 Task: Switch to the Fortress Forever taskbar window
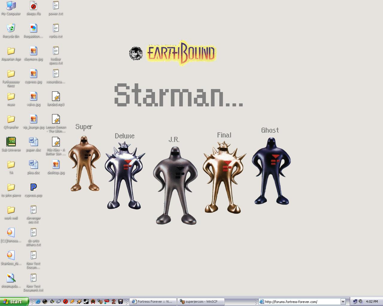point(153,302)
